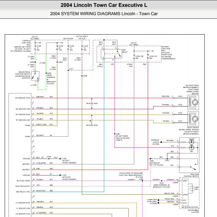The height and width of the screenshot is (217, 217).
Task: Click the right front wheel speed sensor symbol
Action: pyautogui.click(x=193, y=119)
